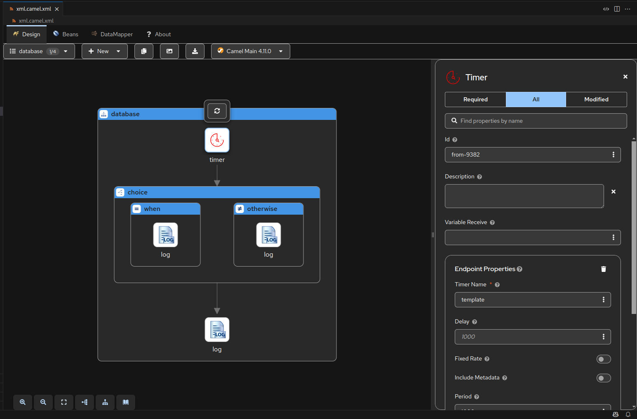Switch to horizontal layout
The height and width of the screenshot is (419, 637).
coord(85,402)
